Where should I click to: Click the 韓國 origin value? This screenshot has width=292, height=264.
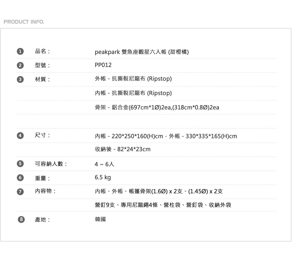click(x=100, y=219)
